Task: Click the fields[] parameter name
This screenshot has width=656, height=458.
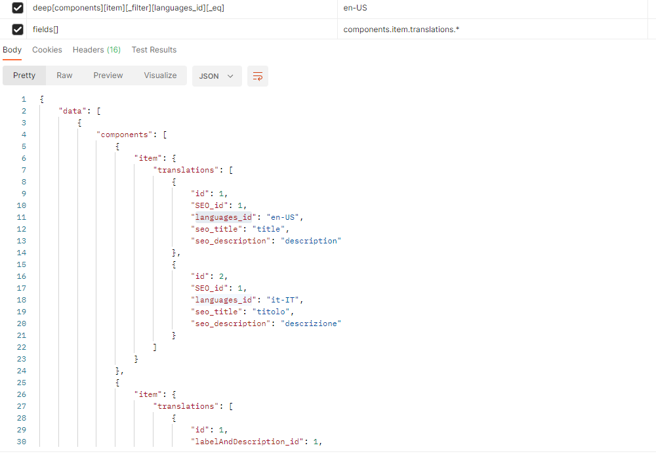Action: tap(45, 29)
